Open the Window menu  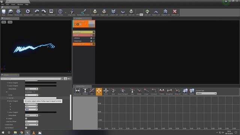coord(20,4)
